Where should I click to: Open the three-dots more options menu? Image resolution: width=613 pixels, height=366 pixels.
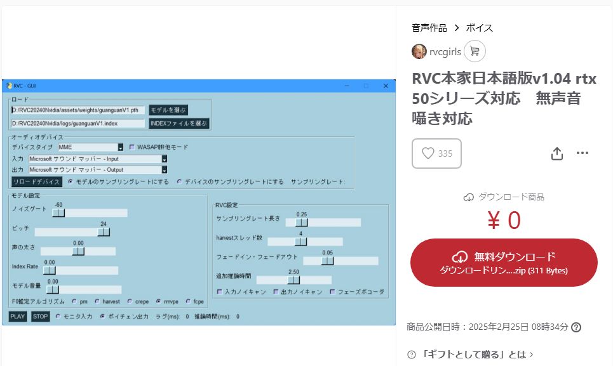[582, 153]
